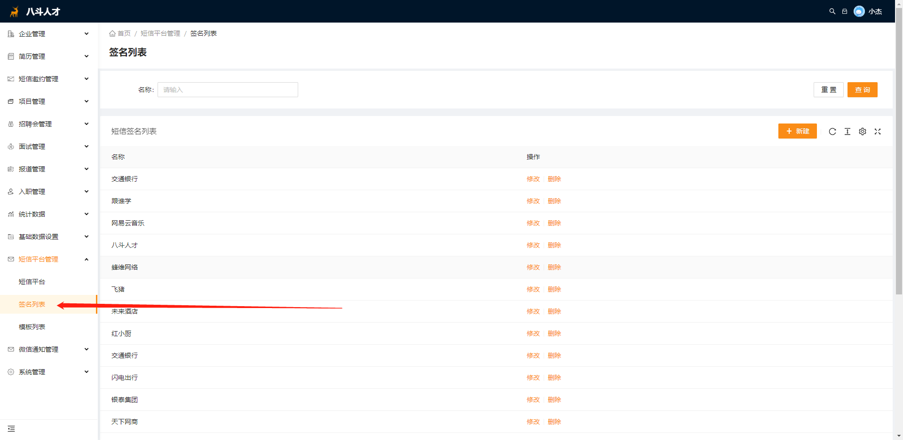Click the 重置 reset button
Screen dimensions: 903x440
click(x=829, y=90)
